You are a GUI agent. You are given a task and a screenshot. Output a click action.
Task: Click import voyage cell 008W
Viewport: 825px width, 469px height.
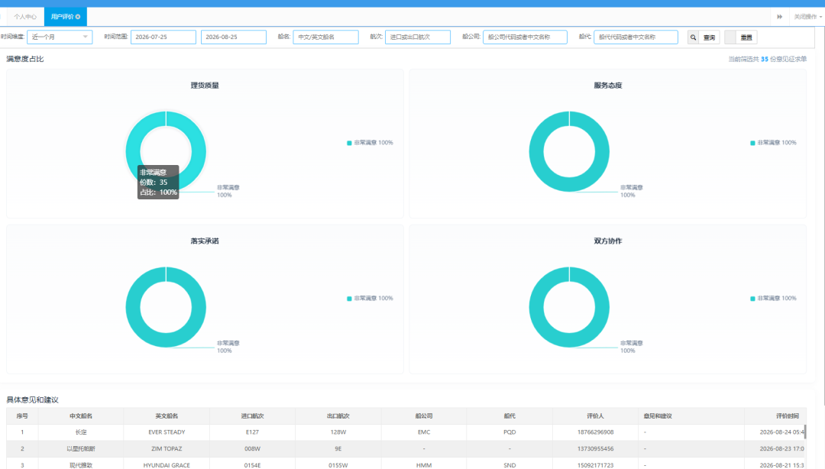252,449
